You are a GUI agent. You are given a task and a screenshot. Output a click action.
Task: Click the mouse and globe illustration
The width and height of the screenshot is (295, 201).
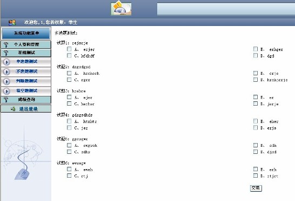[x=24, y=153]
